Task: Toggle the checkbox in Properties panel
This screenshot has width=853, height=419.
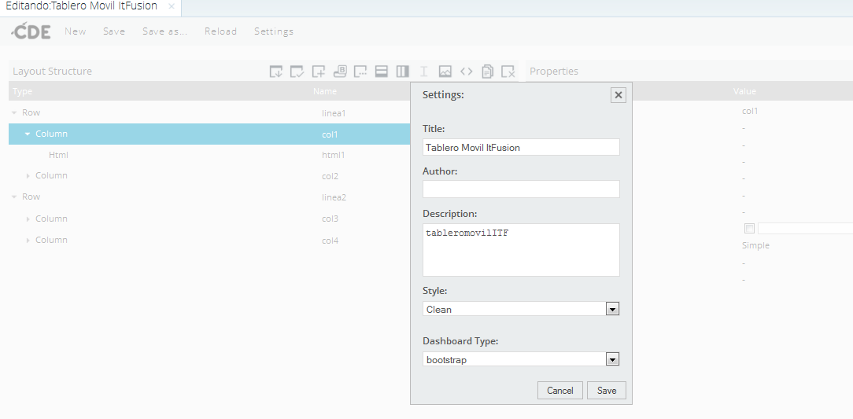Action: 749,228
